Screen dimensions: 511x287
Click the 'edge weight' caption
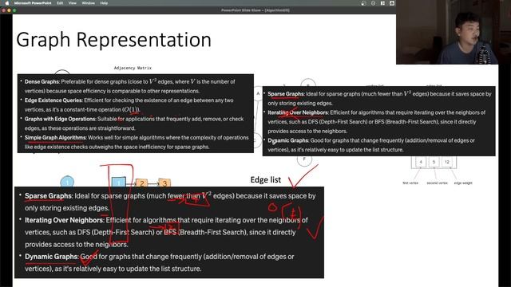pyautogui.click(x=463, y=183)
